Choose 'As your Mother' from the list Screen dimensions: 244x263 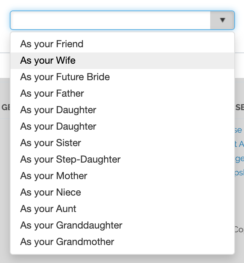(x=54, y=176)
